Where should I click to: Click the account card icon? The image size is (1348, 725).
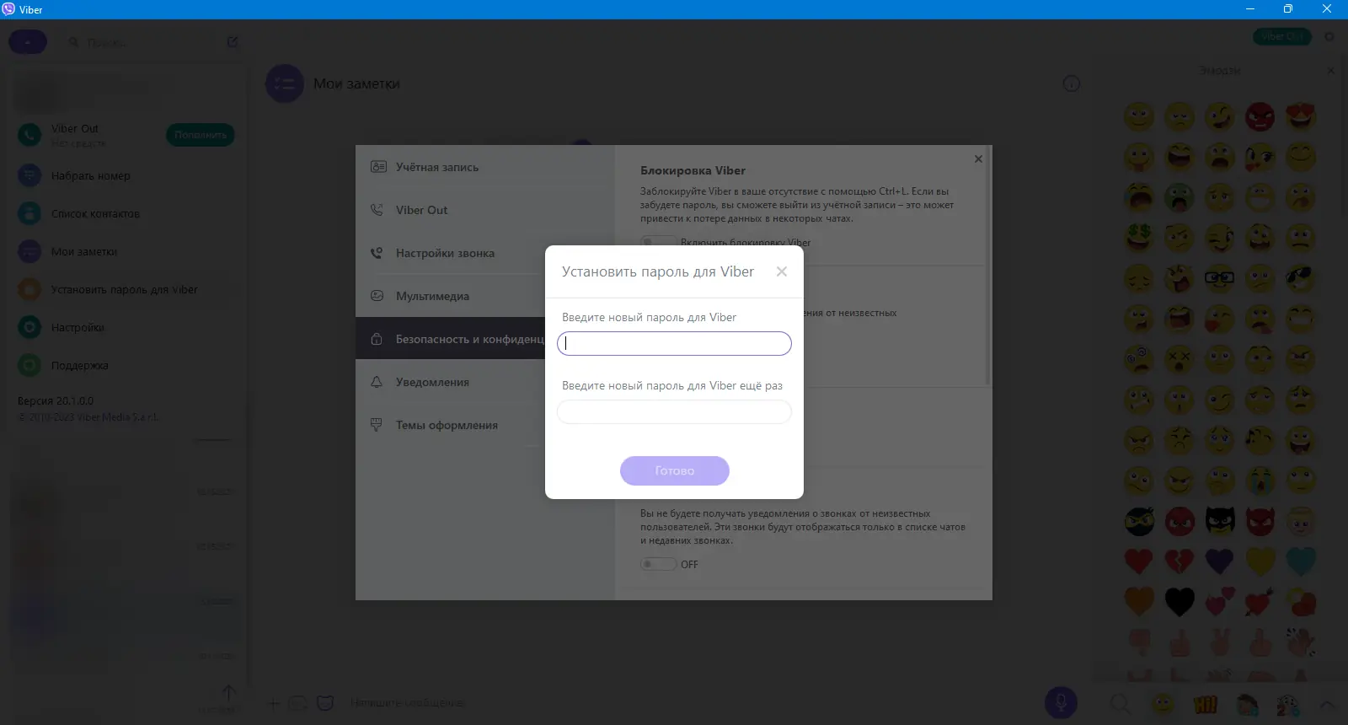pos(378,167)
